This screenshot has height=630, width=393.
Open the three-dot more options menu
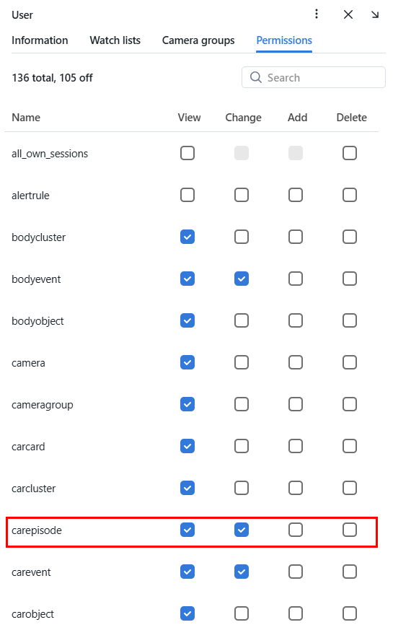pos(317,14)
